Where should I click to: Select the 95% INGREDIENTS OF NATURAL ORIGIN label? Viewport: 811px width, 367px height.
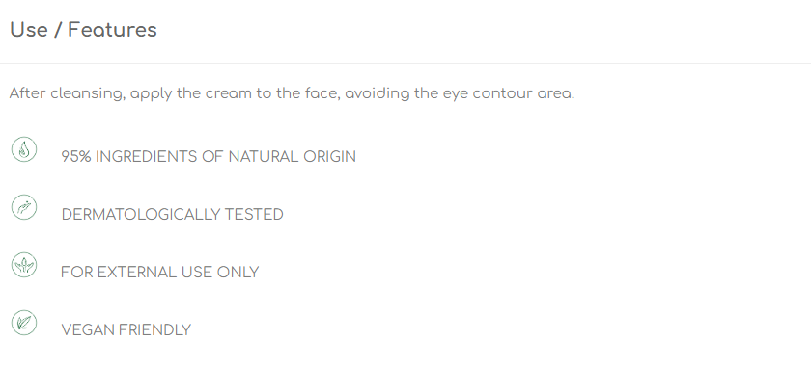[x=209, y=156]
